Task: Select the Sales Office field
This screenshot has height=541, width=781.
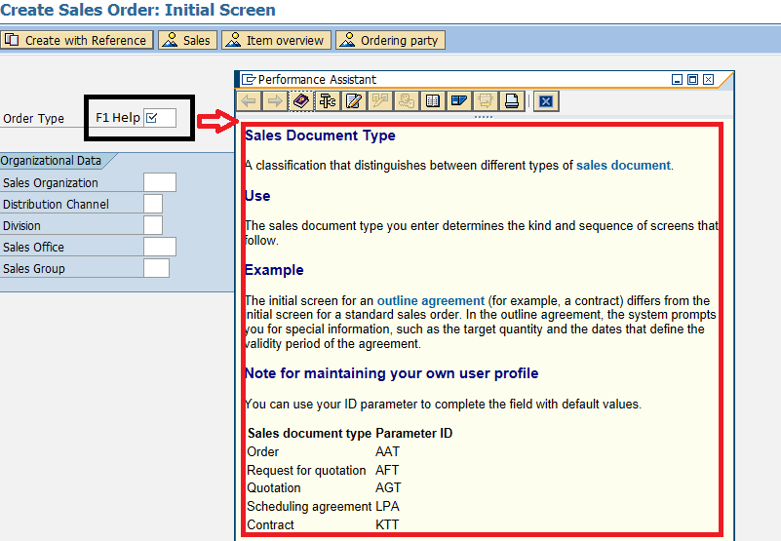Action: [x=159, y=247]
